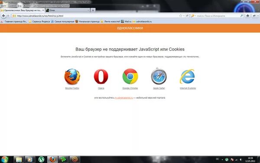Open the Главная страница Яндекс bookmark
Screen dimensions: 260x163
pyautogui.click(x=14, y=21)
